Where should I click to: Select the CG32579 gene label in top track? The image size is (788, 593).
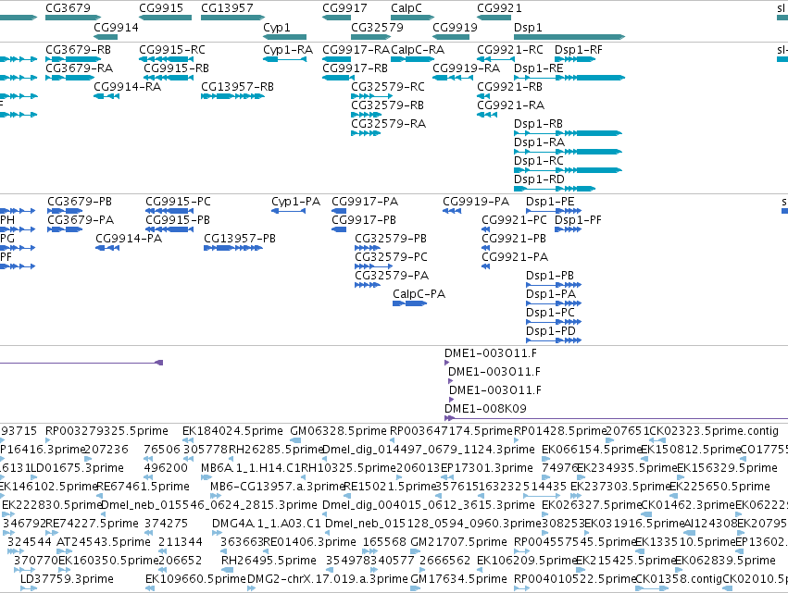coord(377,27)
